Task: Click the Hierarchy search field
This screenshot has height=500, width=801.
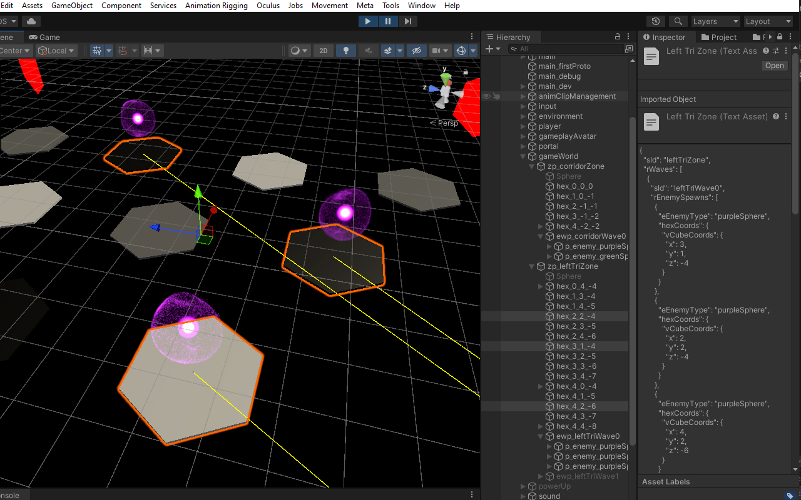Action: pos(569,49)
